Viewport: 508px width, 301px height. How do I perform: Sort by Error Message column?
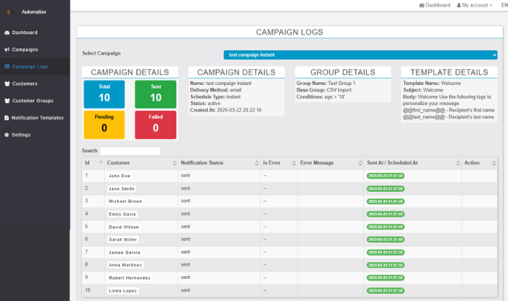pos(330,163)
